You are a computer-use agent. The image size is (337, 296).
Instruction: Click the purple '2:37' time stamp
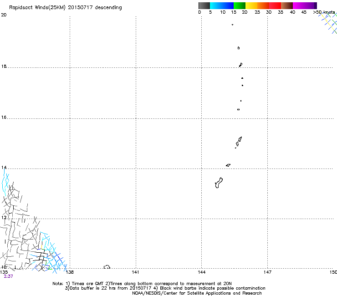(8, 276)
